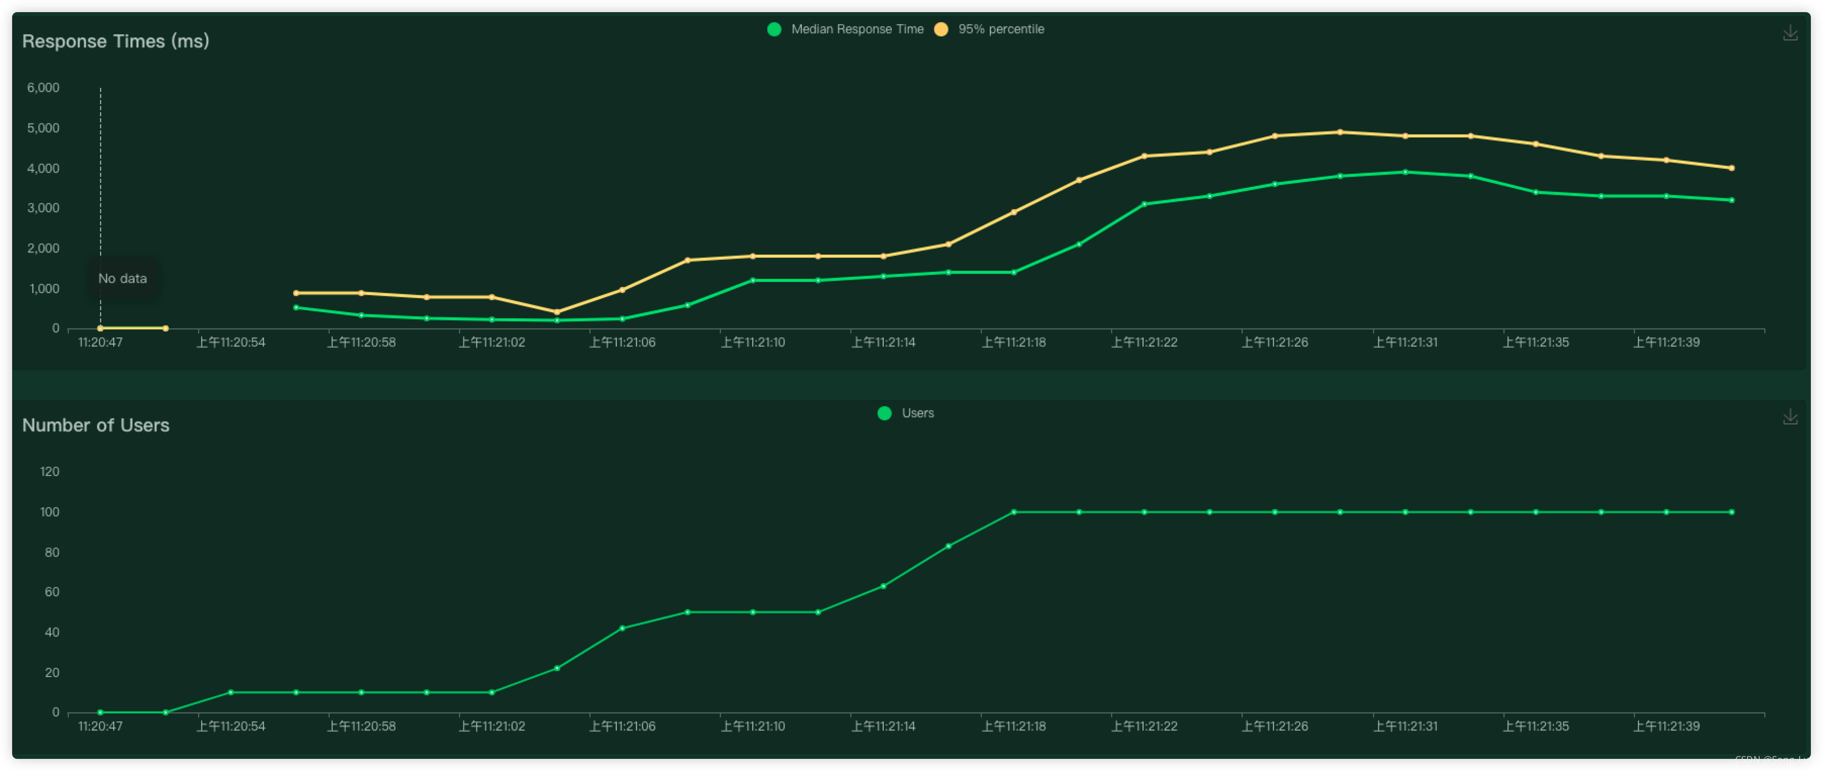The width and height of the screenshot is (1823, 771).
Task: Click the 11:20:47 x-axis label in Response Times
Action: 100,343
